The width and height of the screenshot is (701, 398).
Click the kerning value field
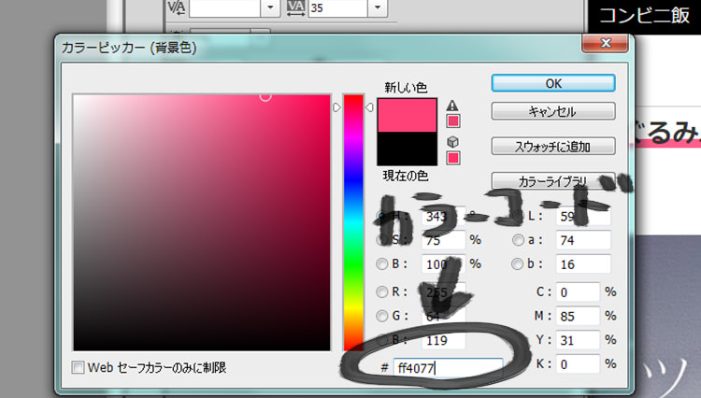225,7
